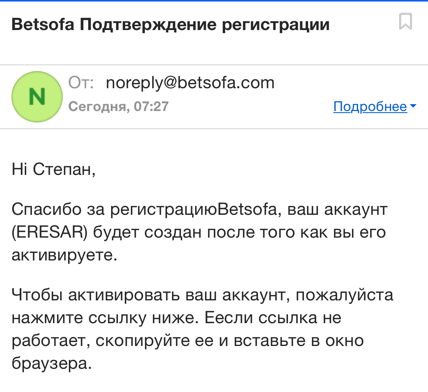
Task: Tap the word браузера at the end
Action: [x=52, y=363]
